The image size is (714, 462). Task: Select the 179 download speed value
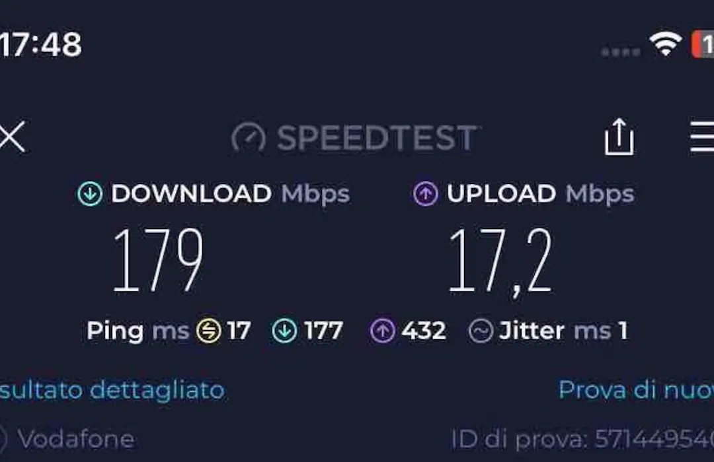pyautogui.click(x=158, y=260)
